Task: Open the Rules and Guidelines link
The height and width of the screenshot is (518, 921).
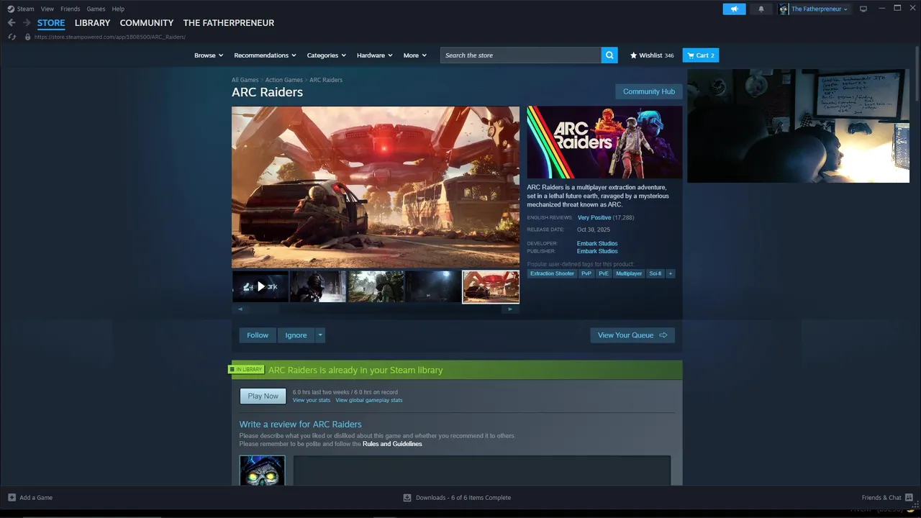Action: click(x=392, y=444)
